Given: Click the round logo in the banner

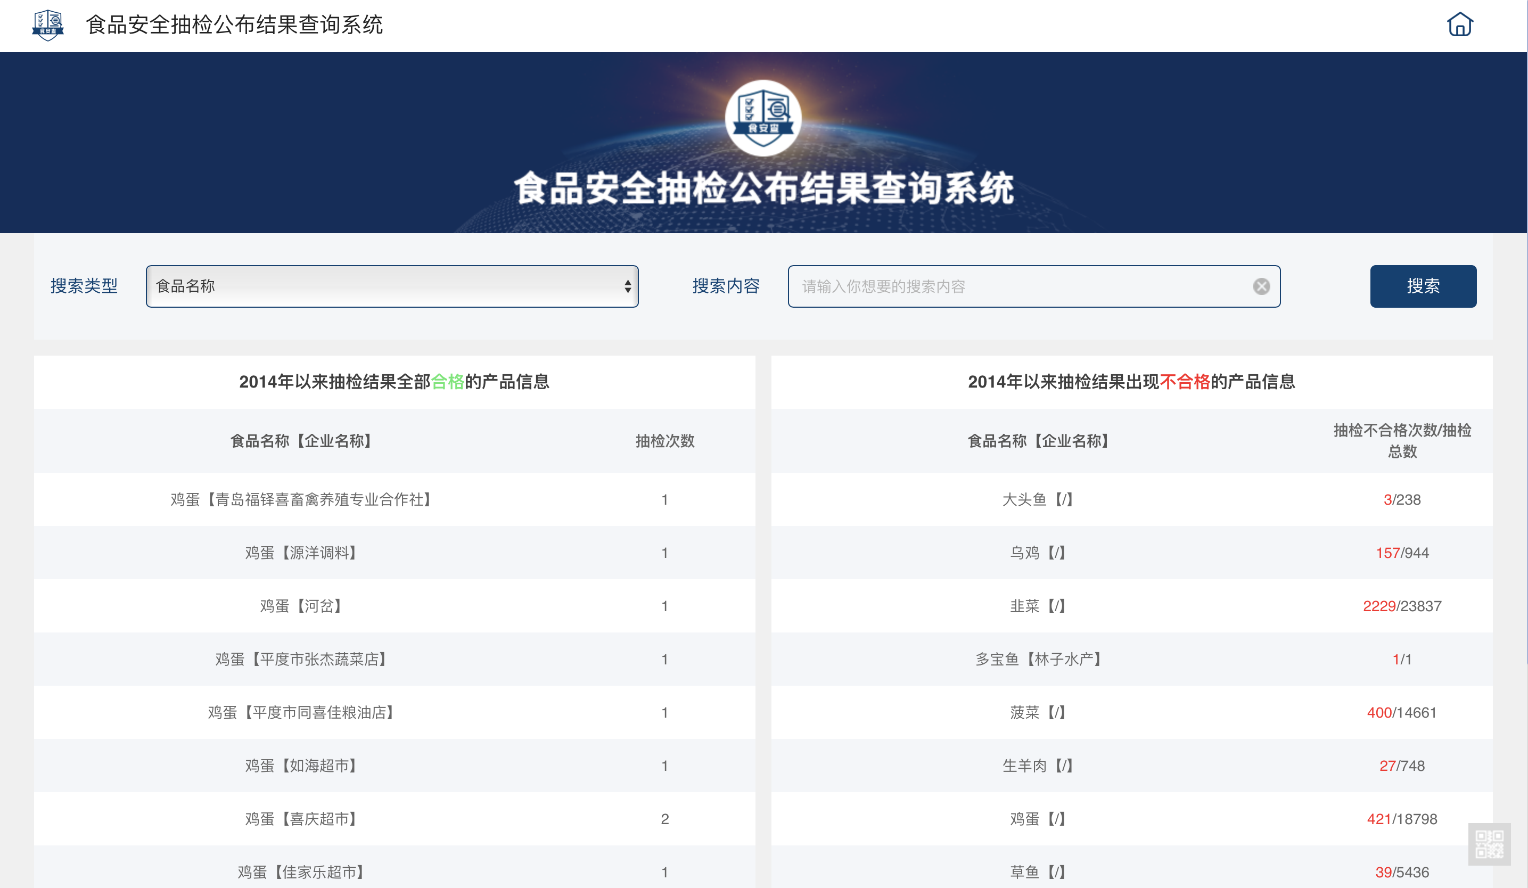Looking at the screenshot, I should pos(763,118).
